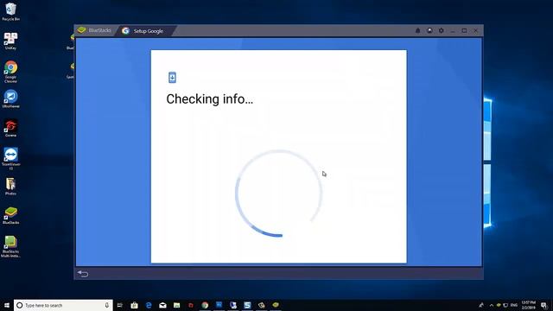Select the UltraViewer desktop shortcut
Screen dimensions: 553x311
click(x=10, y=98)
